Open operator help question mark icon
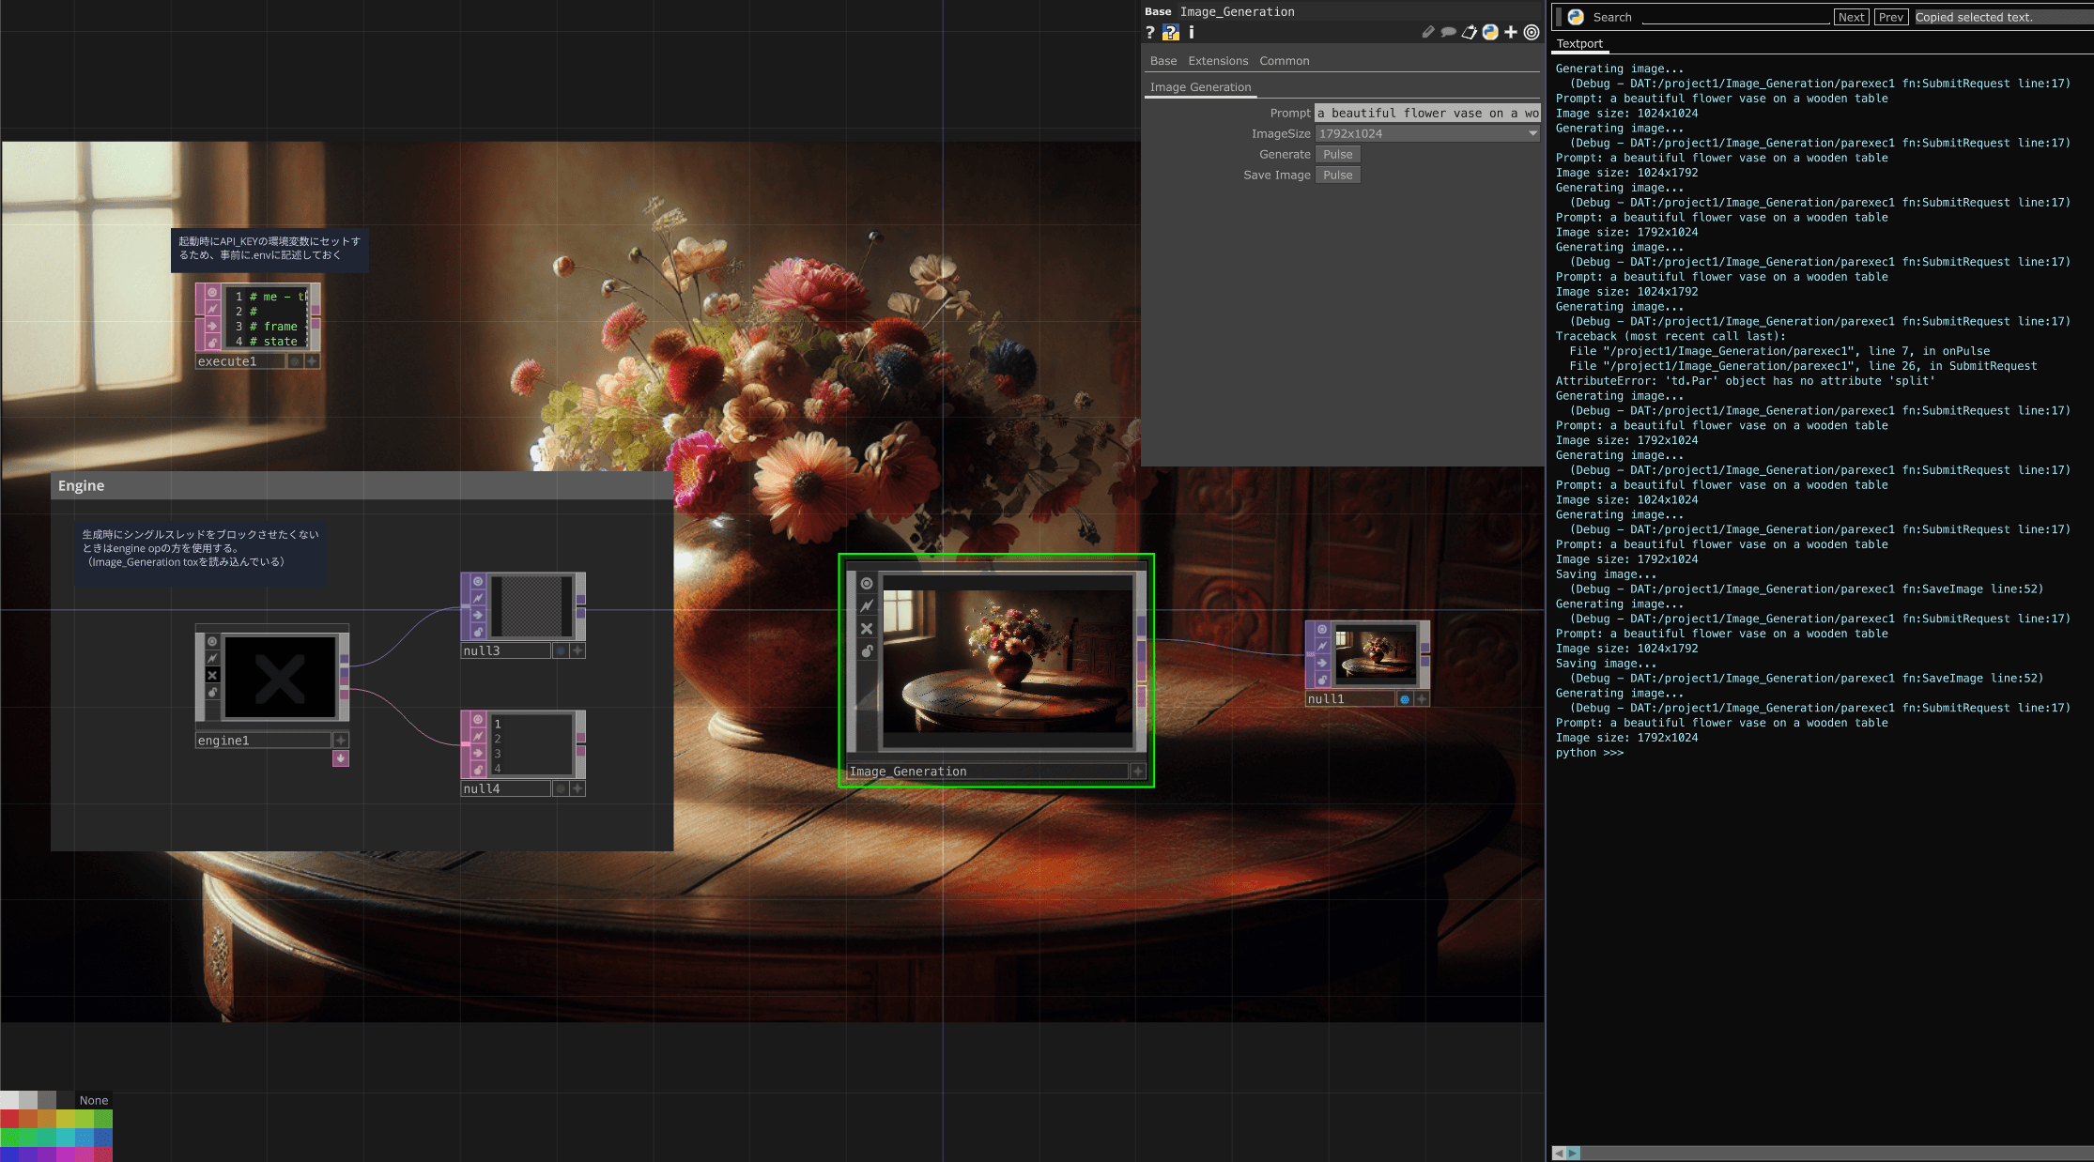 (x=1150, y=33)
